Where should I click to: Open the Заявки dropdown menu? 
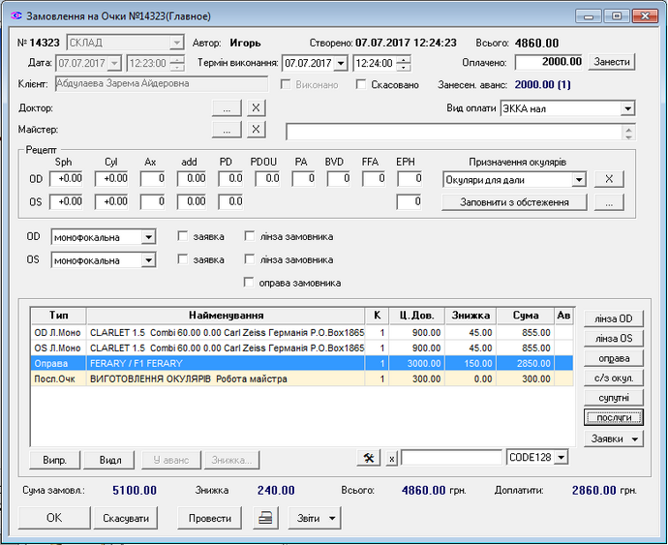pos(614,439)
